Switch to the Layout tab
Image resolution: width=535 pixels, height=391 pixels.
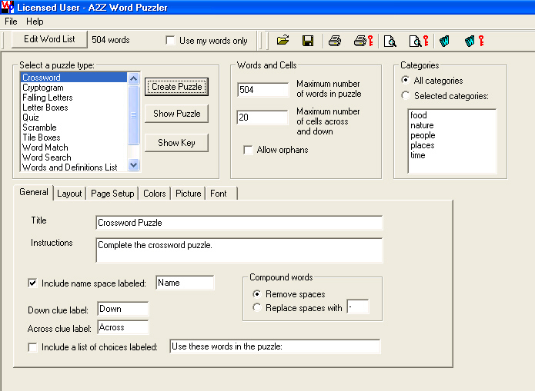point(69,194)
